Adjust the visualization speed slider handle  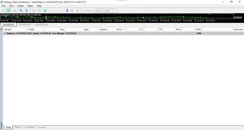[67, 11]
